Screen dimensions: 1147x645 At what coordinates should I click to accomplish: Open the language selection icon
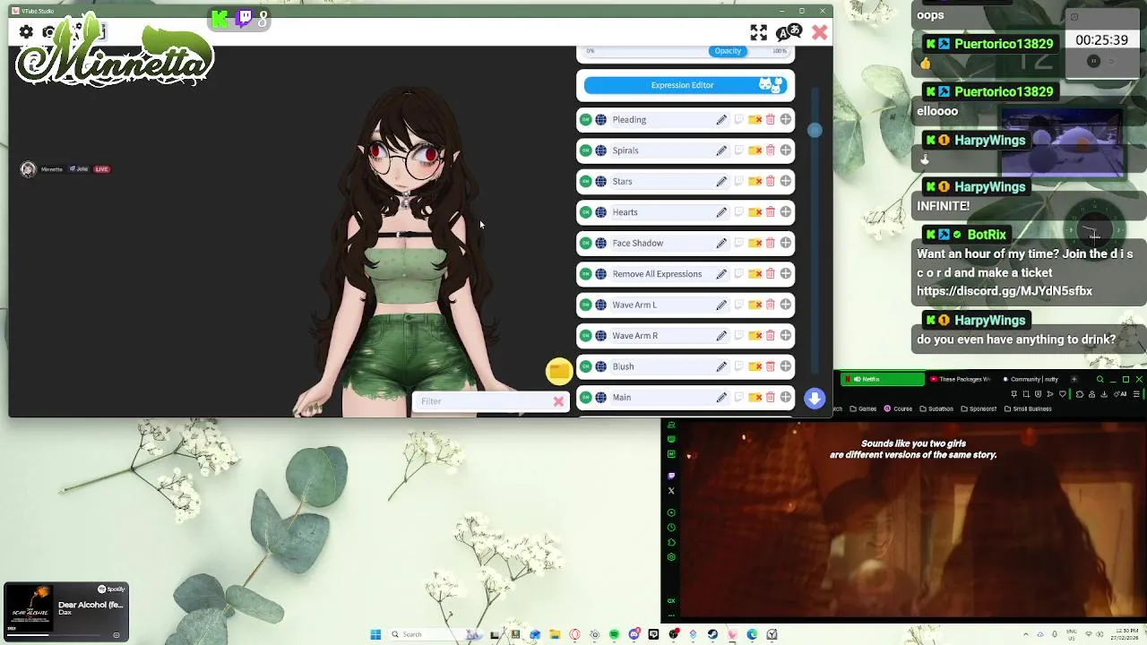tap(789, 32)
